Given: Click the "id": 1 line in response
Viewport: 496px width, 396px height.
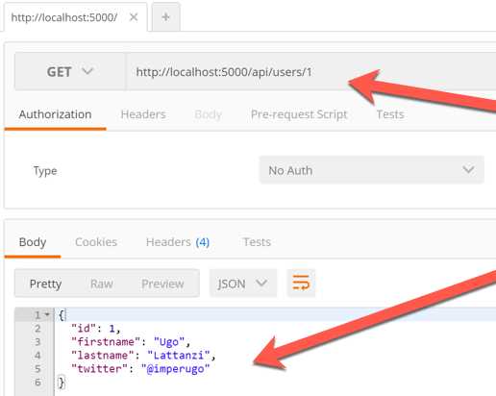Looking at the screenshot, I should [x=96, y=329].
